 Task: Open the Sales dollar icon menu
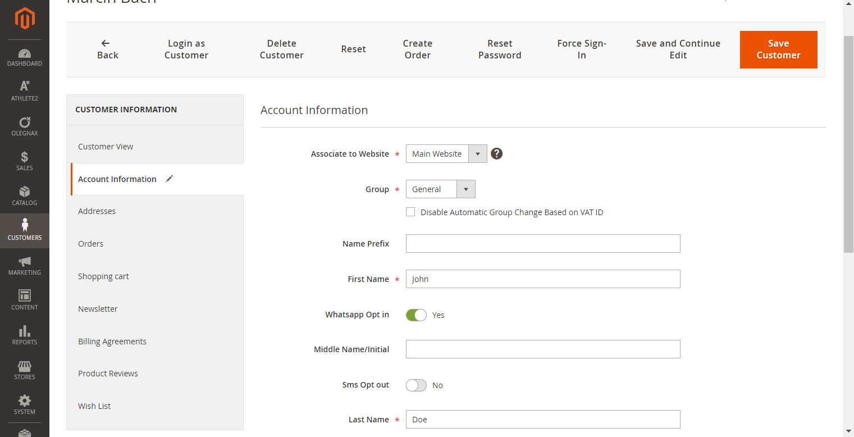click(25, 161)
